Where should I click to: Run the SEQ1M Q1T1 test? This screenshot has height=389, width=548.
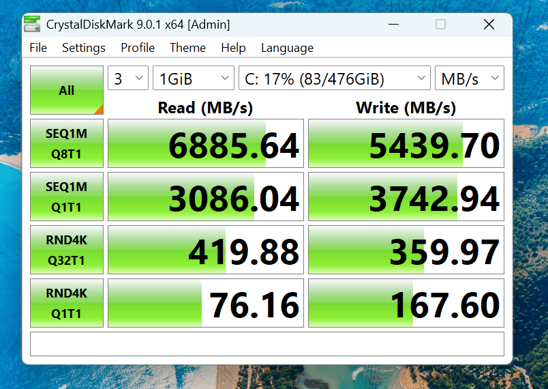coord(67,197)
